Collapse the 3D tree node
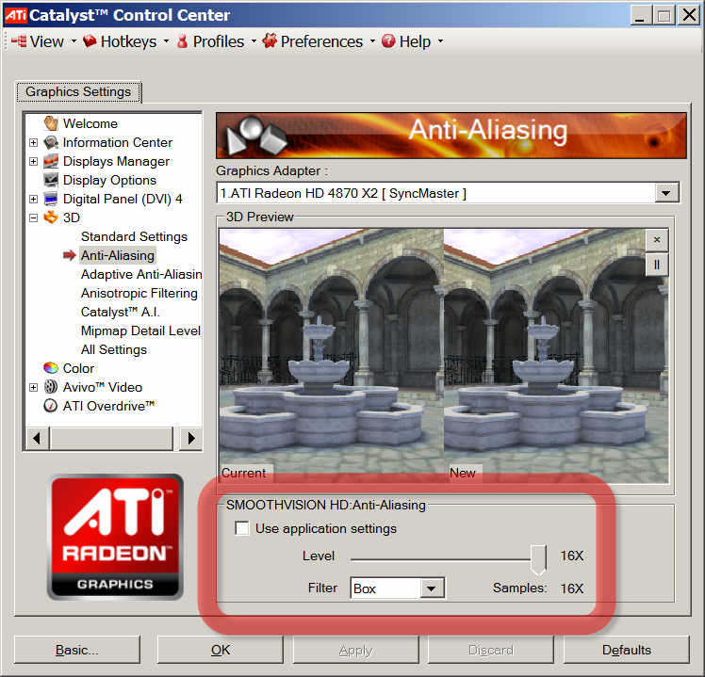The height and width of the screenshot is (677, 705). pos(33,218)
